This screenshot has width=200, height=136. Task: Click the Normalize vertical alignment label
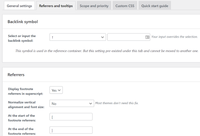pyautogui.click(x=26, y=105)
